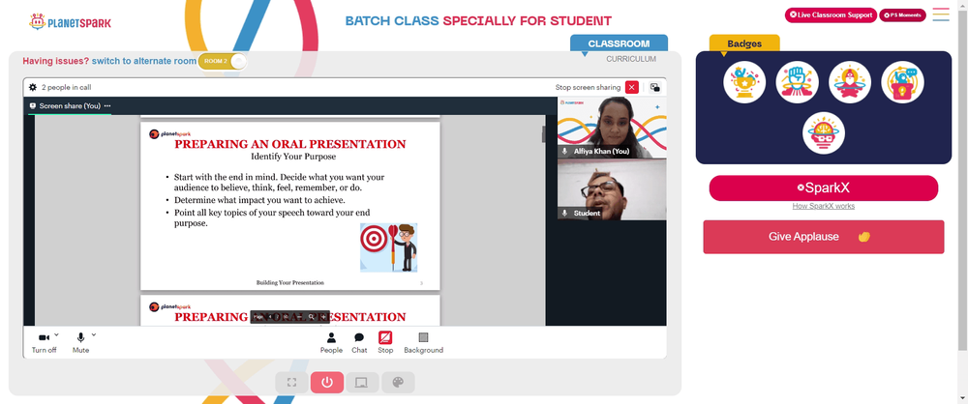The width and height of the screenshot is (968, 404).
Task: Open Screen share tab options ellipsis
Action: tap(106, 106)
